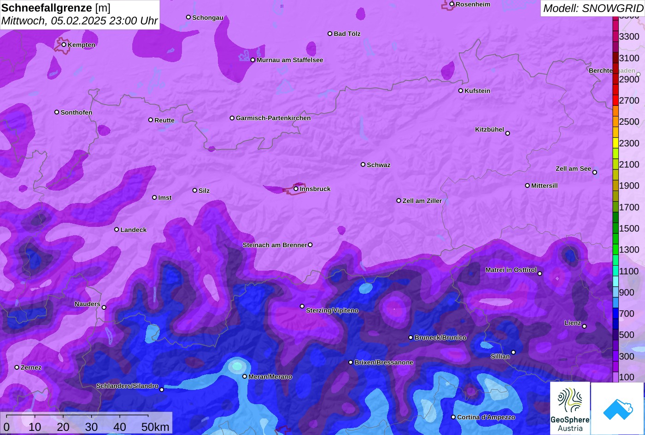The image size is (645, 435).
Task: Click the yellow 2300 legend color
Action: [x=616, y=143]
